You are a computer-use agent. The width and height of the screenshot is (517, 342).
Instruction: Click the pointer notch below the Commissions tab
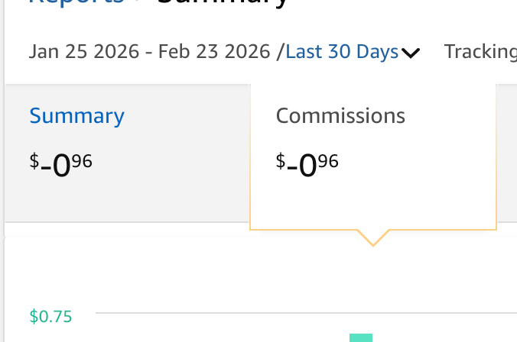pyautogui.click(x=372, y=237)
